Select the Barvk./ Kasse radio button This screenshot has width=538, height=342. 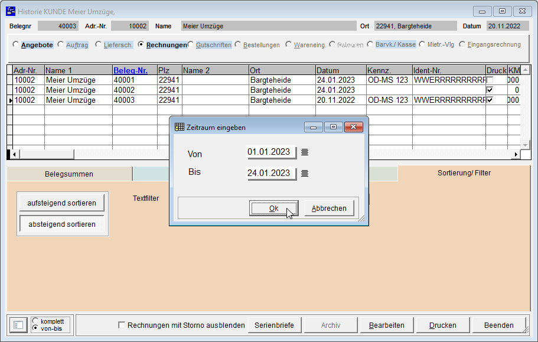coord(370,44)
